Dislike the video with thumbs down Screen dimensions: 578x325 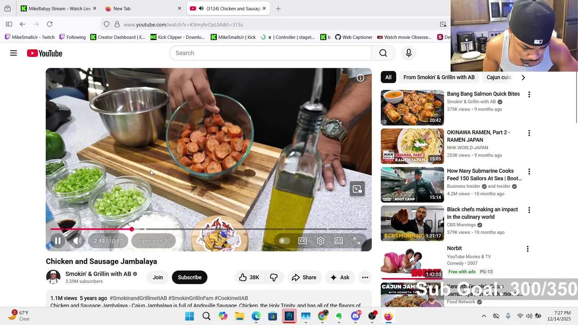(274, 278)
